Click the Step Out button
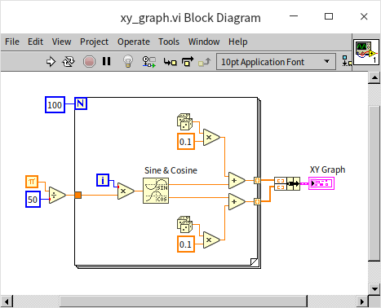The image size is (381, 308). [205, 62]
